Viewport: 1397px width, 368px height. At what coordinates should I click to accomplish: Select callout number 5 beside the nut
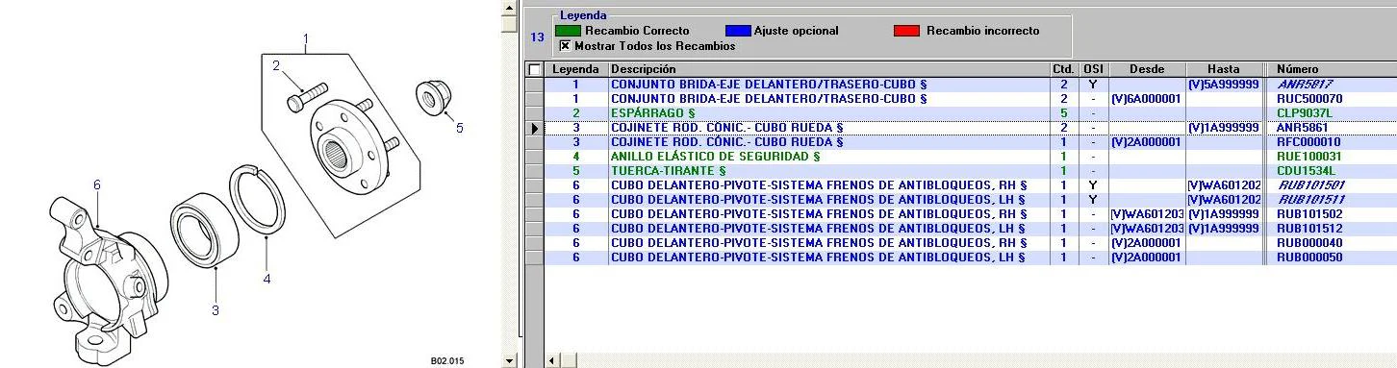click(x=459, y=127)
